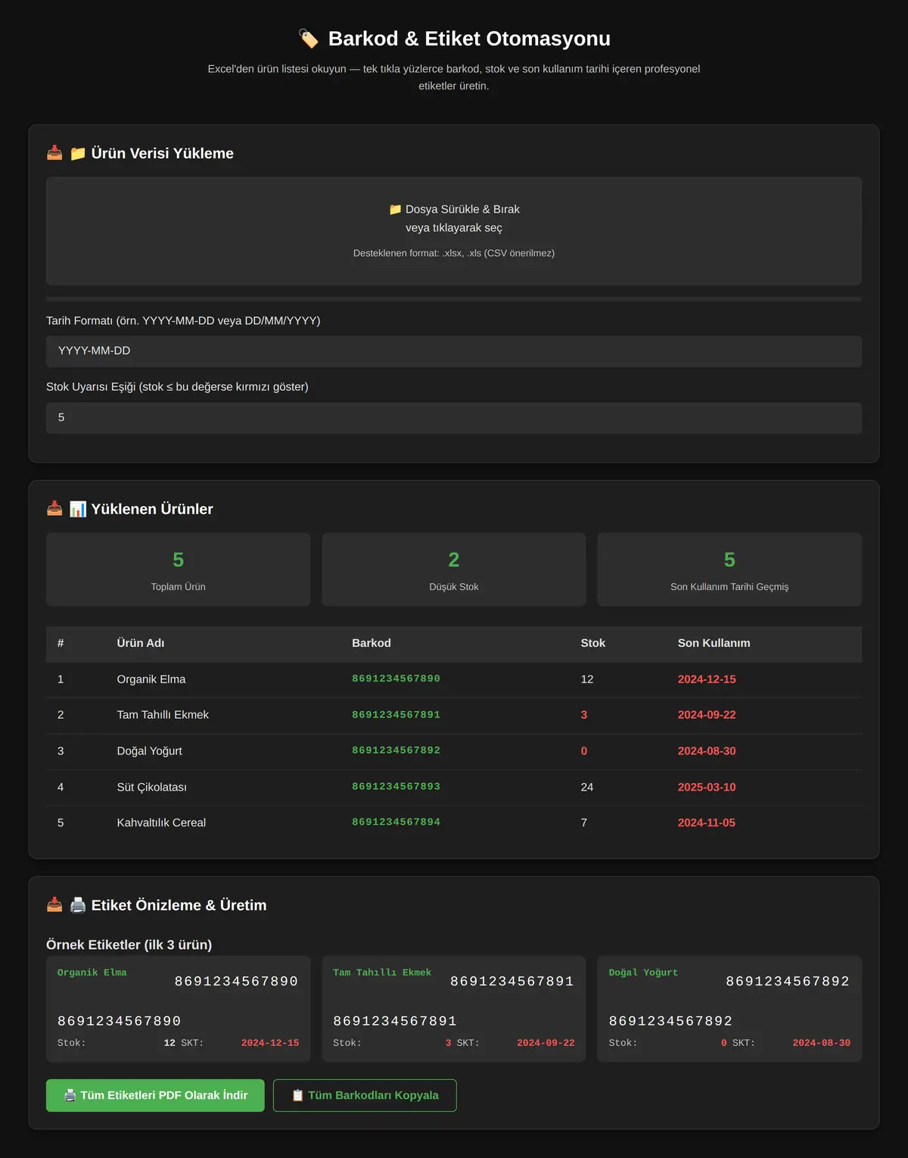
Task: Click the expiry date 2025-03-10
Action: click(707, 787)
